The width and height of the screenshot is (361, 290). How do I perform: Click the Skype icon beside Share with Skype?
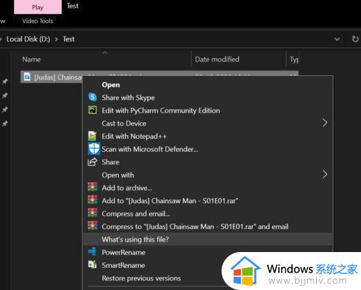[92, 97]
